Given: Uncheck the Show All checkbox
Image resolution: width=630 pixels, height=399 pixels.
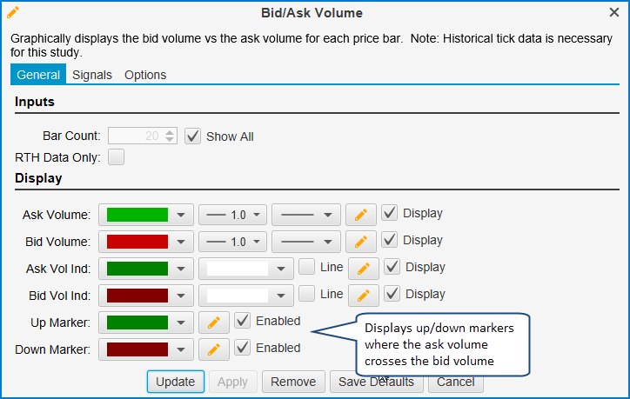Looking at the screenshot, I should (192, 136).
